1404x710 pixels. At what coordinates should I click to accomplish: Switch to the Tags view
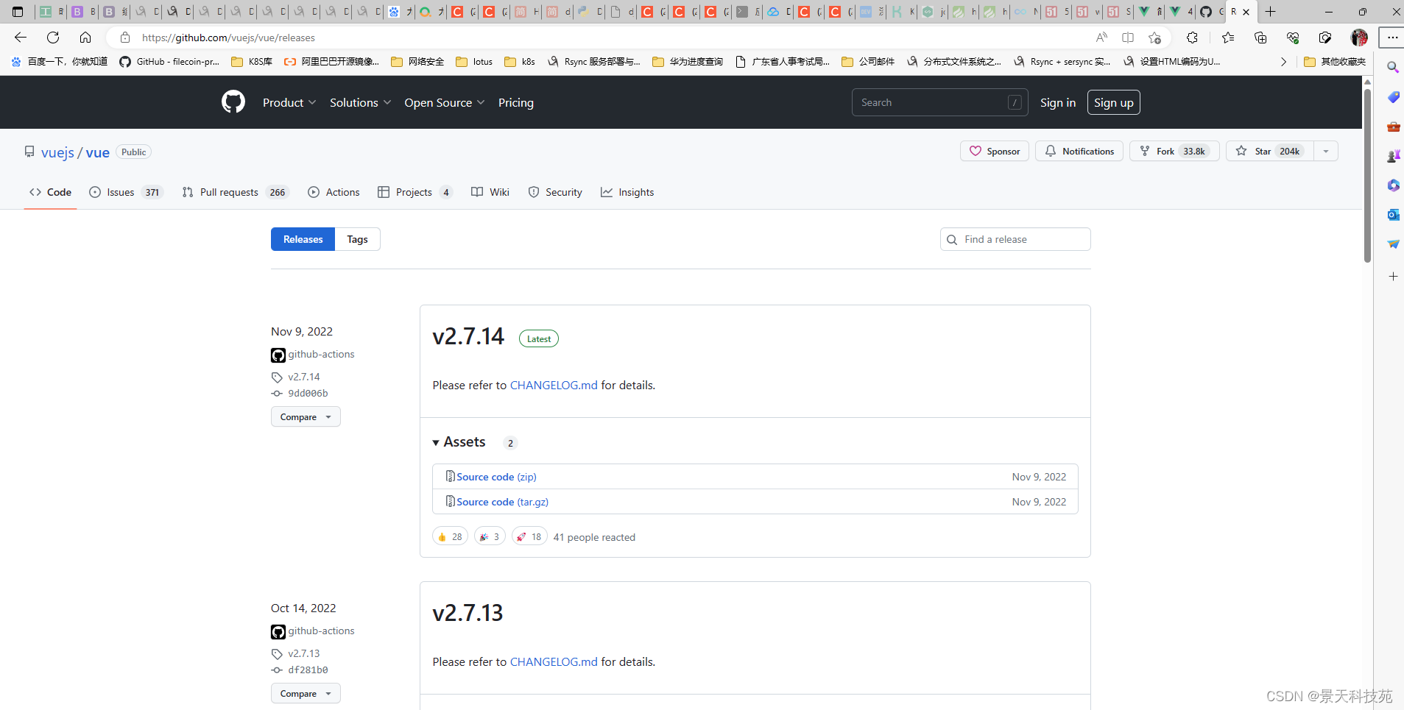click(x=357, y=239)
